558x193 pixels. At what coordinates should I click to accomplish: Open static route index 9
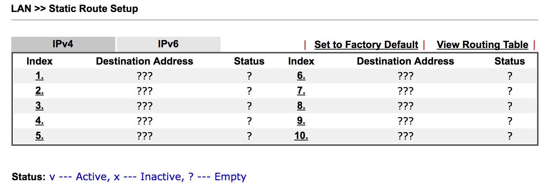(x=301, y=121)
